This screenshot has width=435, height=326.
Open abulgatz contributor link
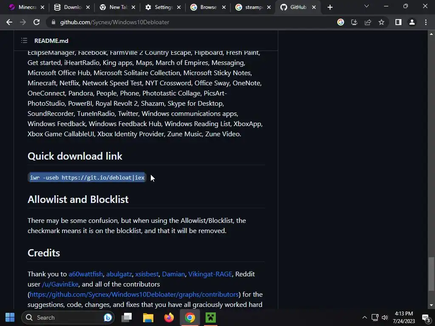click(119, 274)
